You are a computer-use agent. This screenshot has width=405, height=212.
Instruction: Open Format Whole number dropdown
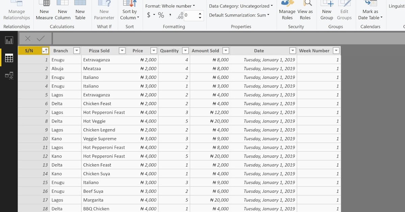(x=170, y=6)
